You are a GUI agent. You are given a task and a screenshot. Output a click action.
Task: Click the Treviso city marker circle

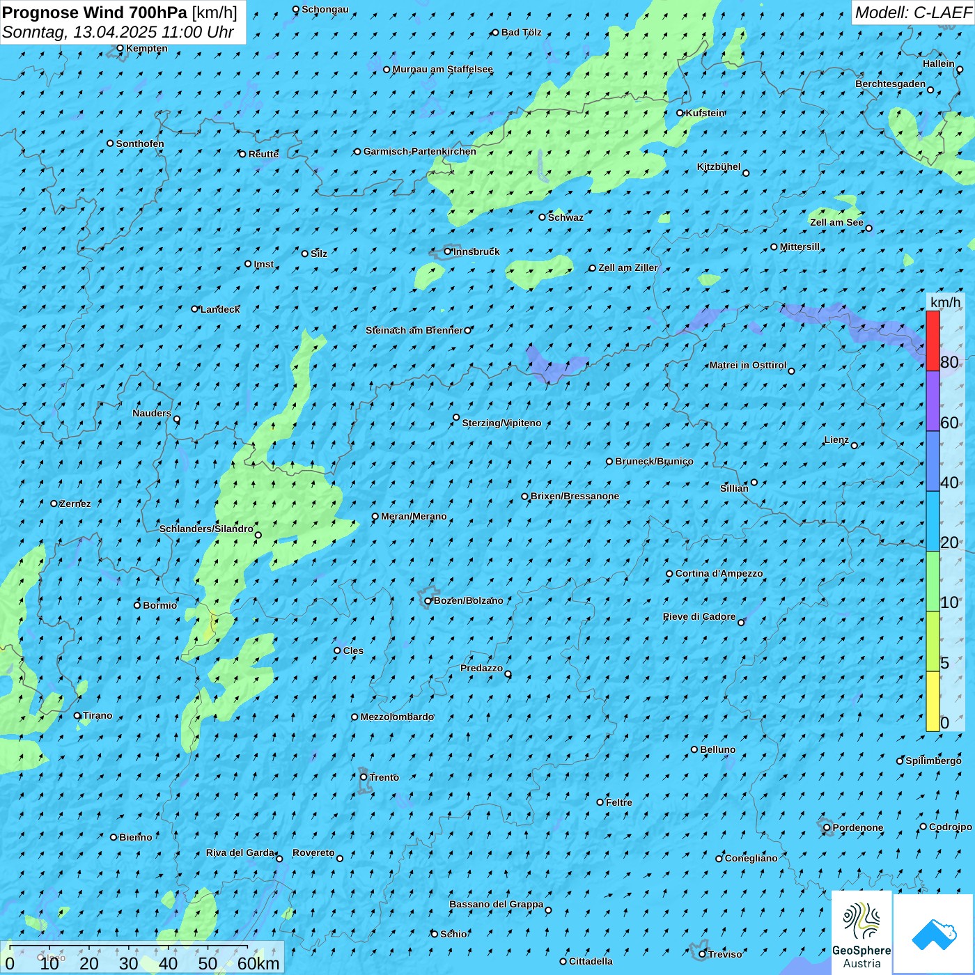703,954
